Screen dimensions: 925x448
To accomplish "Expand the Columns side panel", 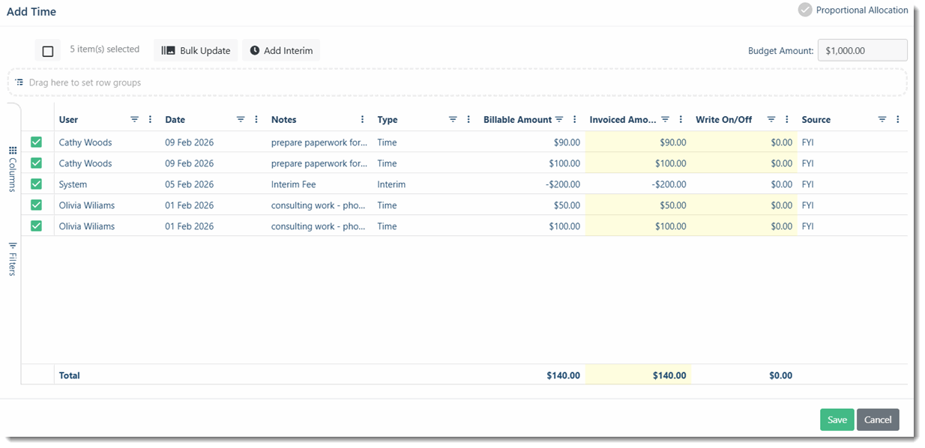I will point(13,169).
